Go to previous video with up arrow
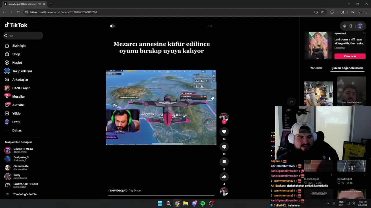The width and height of the screenshot is (371, 208). (292, 102)
